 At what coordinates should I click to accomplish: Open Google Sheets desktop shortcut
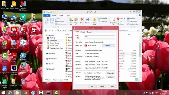[x=4, y=83]
